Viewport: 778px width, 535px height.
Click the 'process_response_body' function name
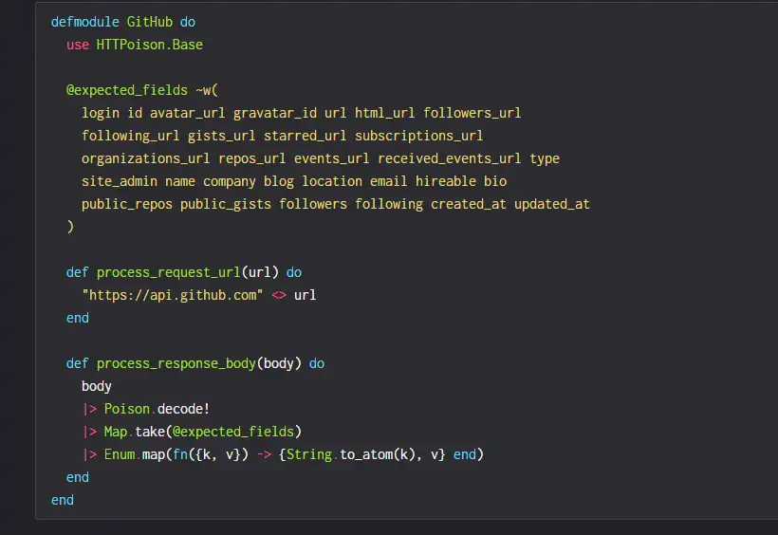coord(176,363)
